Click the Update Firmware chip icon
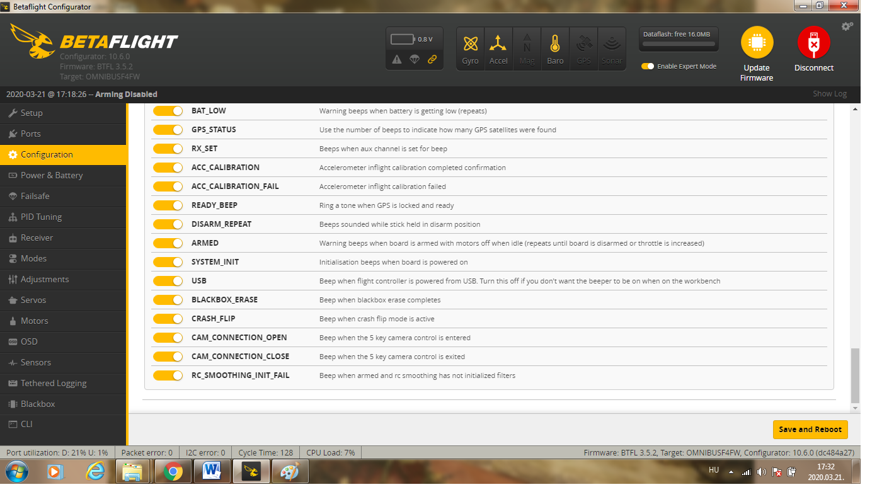The image size is (877, 504). [x=757, y=43]
